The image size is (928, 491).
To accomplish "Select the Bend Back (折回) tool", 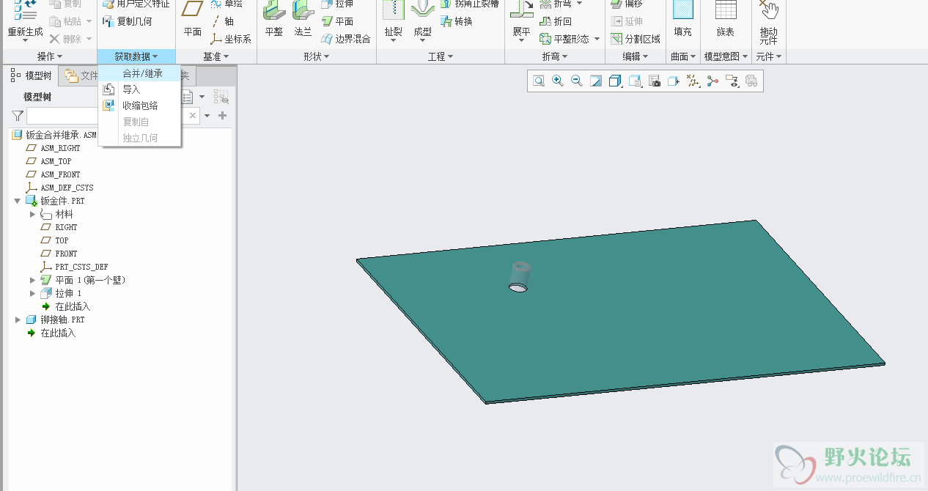I will 556,21.
